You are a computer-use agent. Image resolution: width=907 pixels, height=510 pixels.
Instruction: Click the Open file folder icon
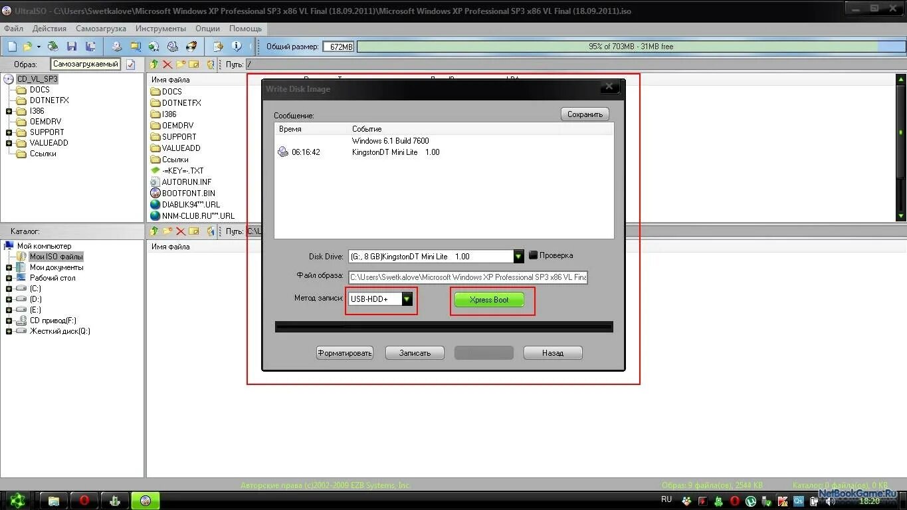[x=27, y=47]
